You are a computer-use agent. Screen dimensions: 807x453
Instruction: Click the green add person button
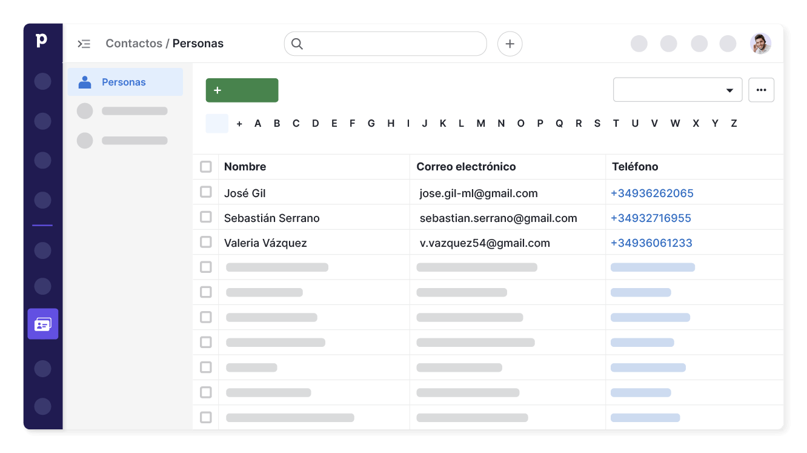(242, 90)
